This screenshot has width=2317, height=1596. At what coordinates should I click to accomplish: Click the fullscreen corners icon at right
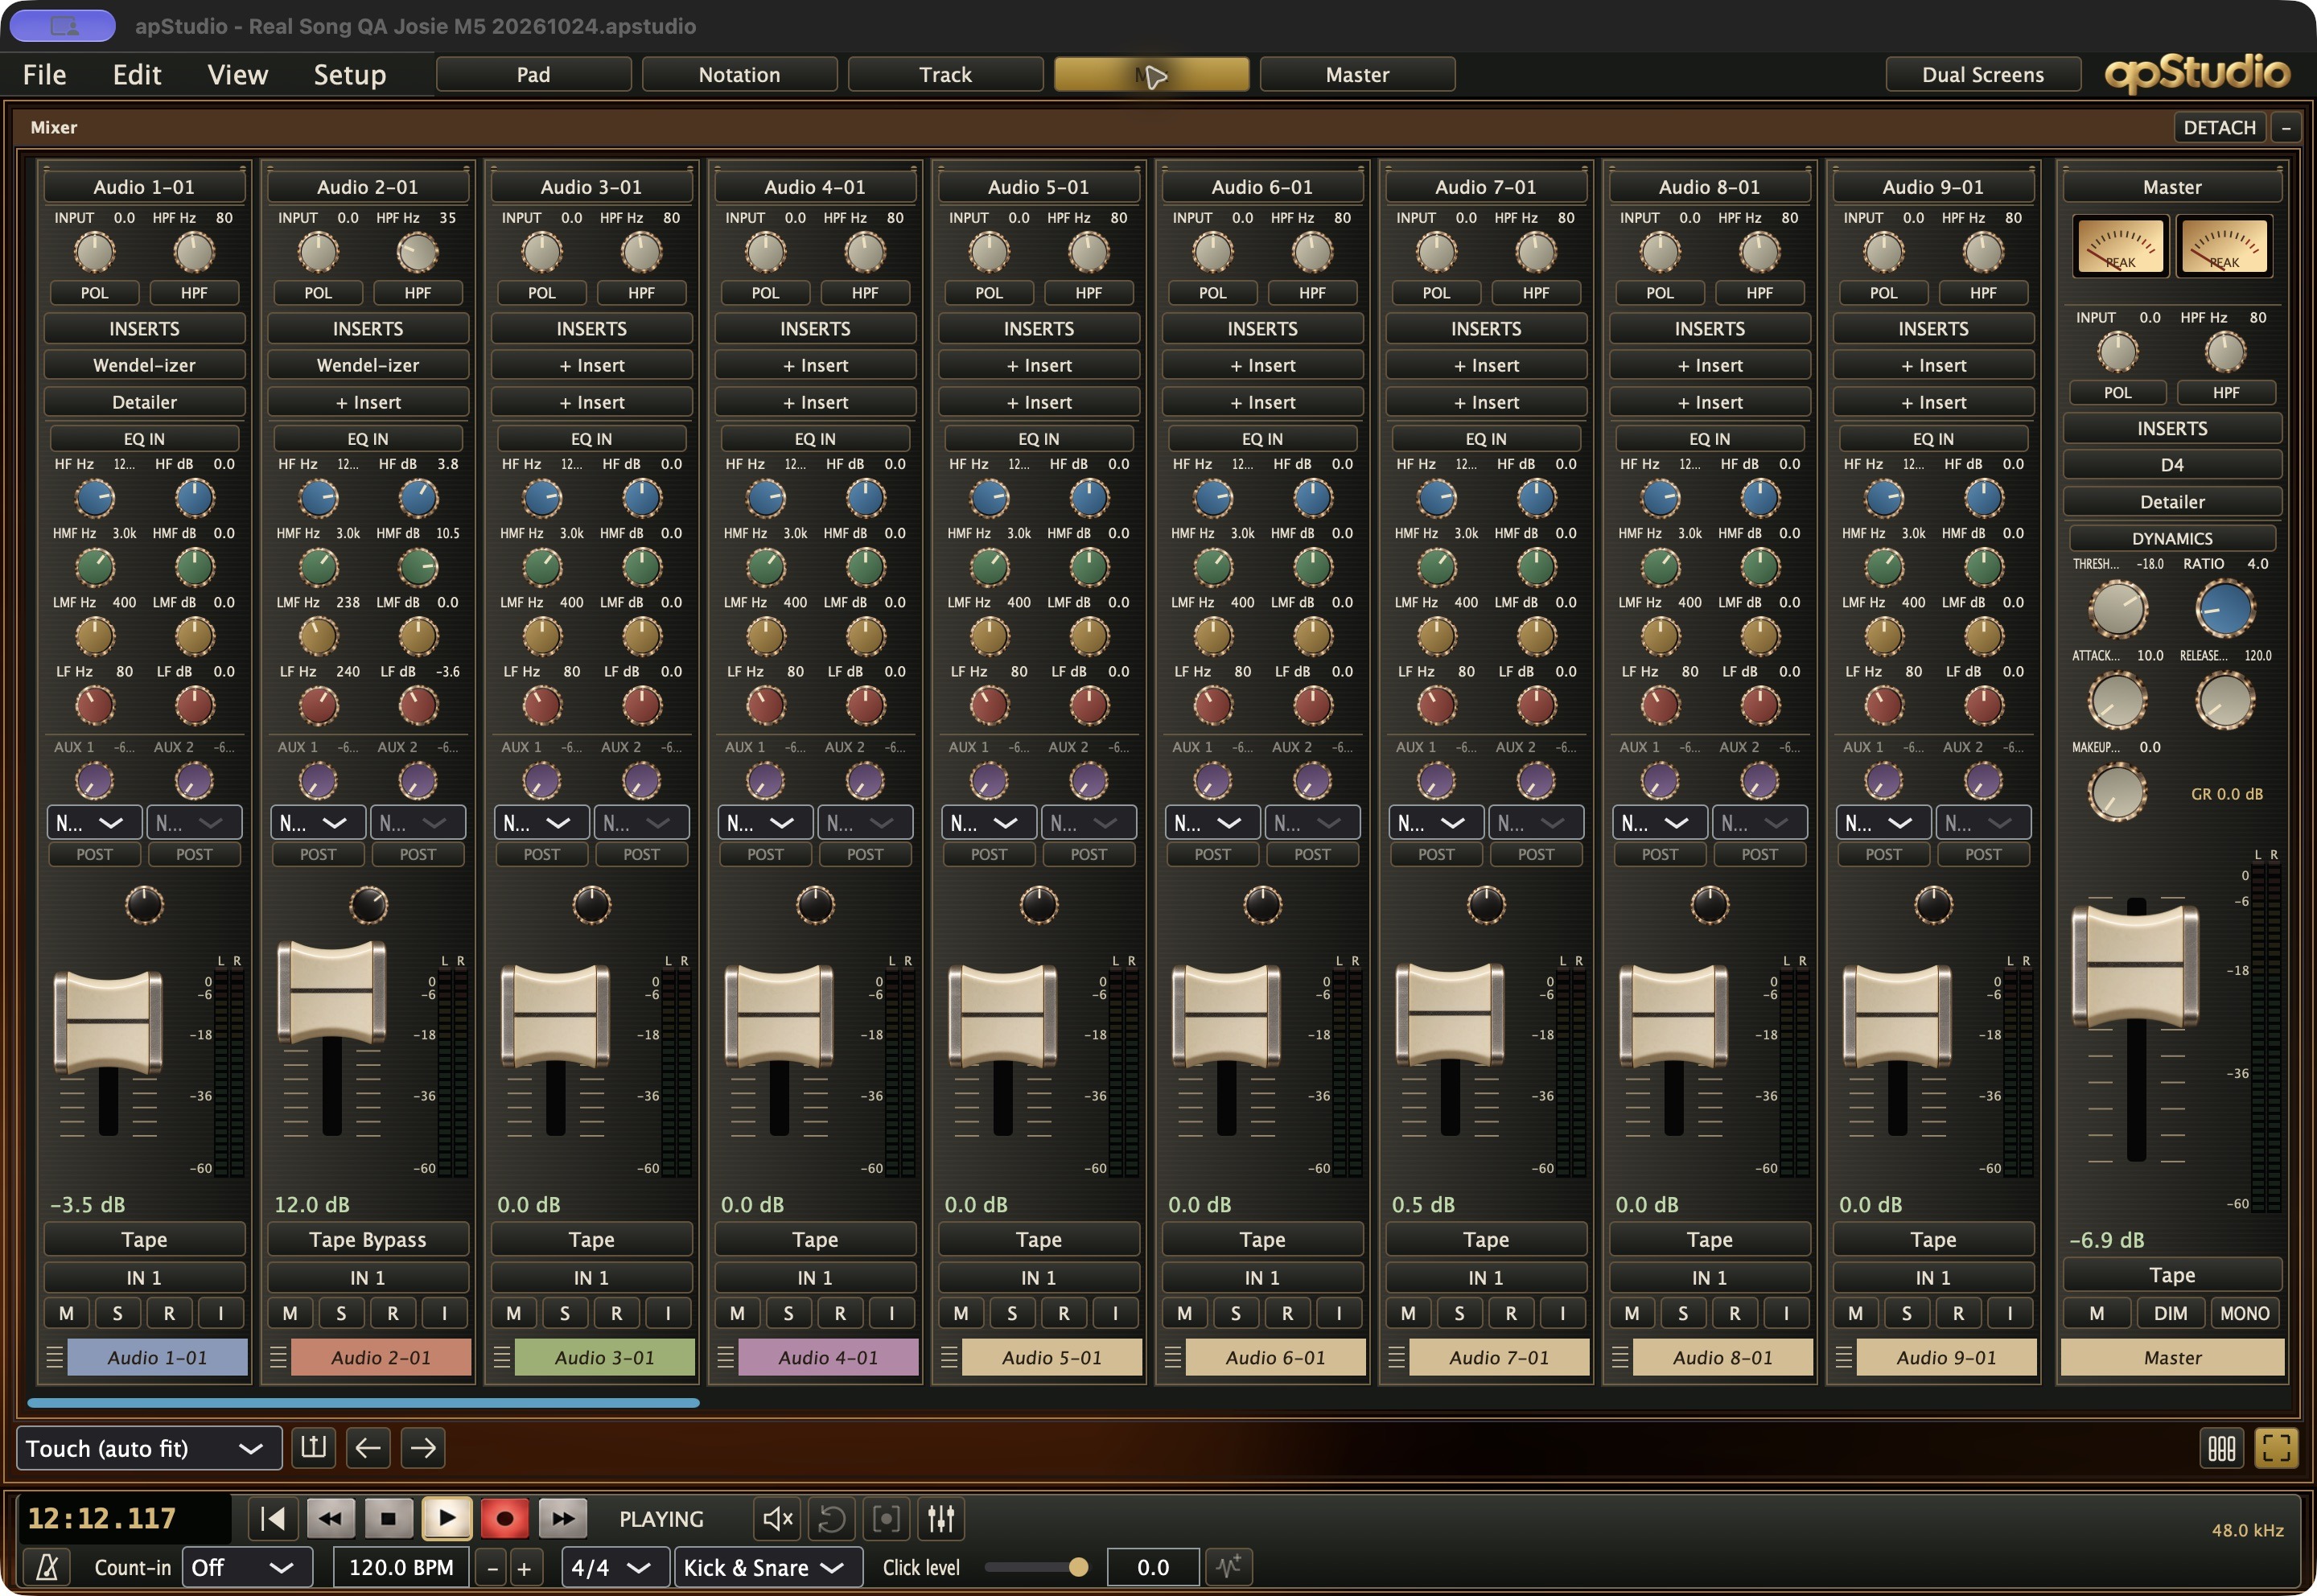(2275, 1448)
